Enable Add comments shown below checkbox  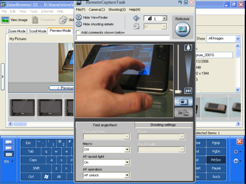[x=78, y=32]
